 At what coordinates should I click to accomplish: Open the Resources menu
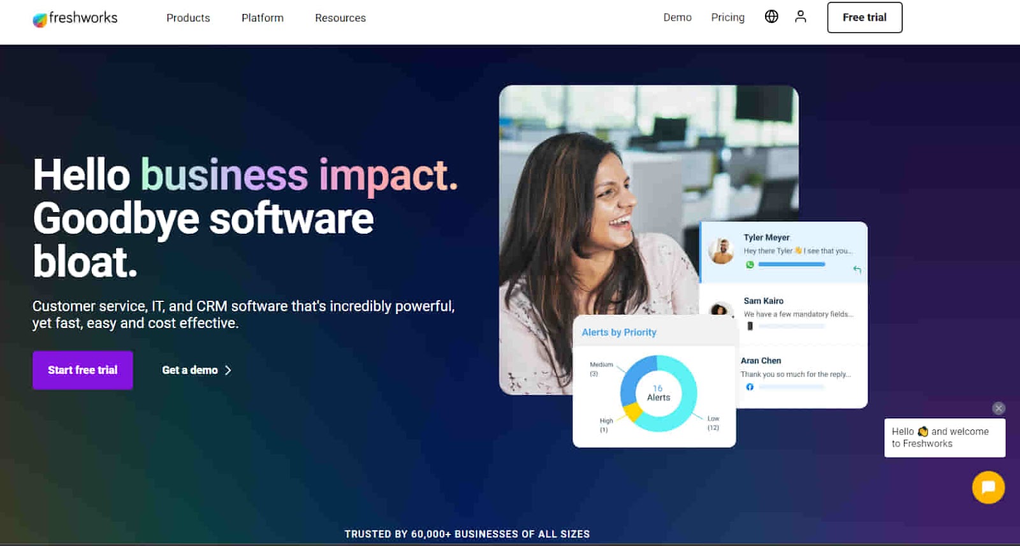coord(340,18)
